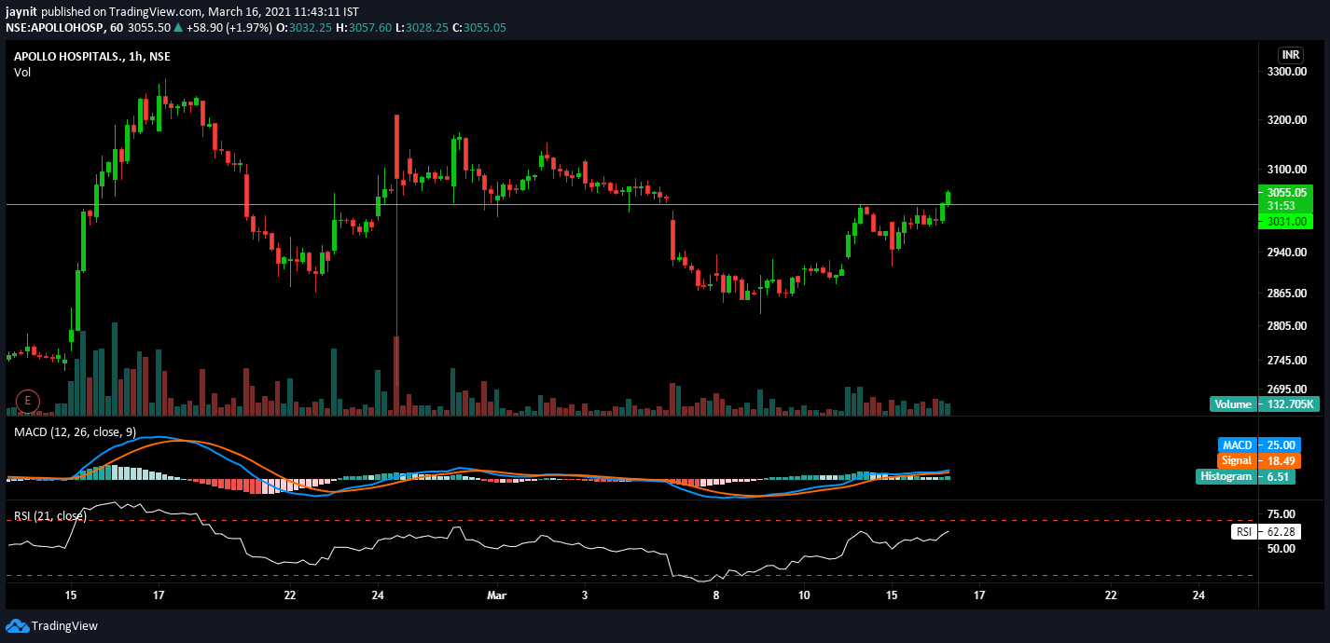This screenshot has width=1330, height=643.
Task: Click the 3300.00 price axis label
Action: (x=1287, y=72)
